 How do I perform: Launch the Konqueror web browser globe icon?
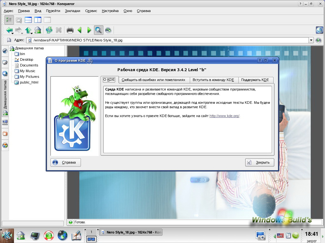63,235
